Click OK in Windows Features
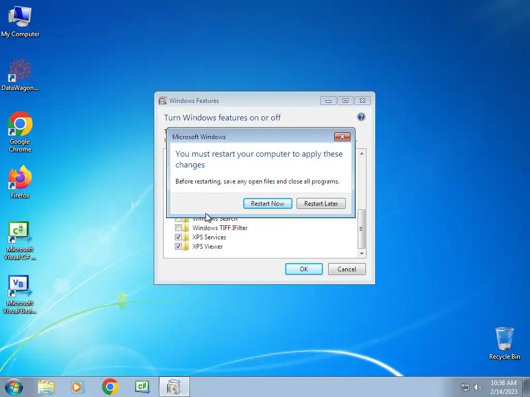 tap(304, 269)
